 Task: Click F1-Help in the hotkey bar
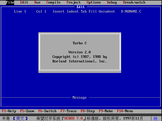tap(9, 111)
